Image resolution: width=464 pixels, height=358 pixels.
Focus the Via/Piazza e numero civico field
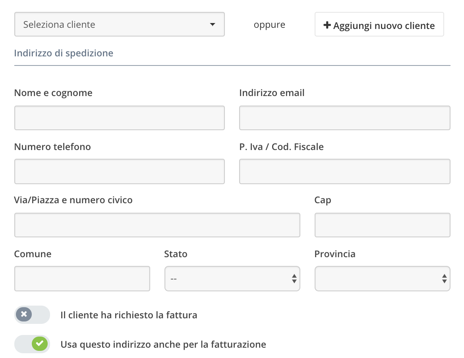point(157,225)
